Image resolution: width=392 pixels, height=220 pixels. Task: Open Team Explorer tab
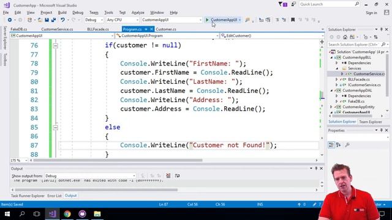pyautogui.click(x=371, y=122)
